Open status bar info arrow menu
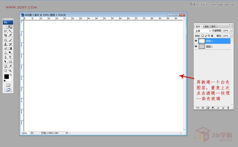This screenshot has width=238, height=147. point(67,133)
